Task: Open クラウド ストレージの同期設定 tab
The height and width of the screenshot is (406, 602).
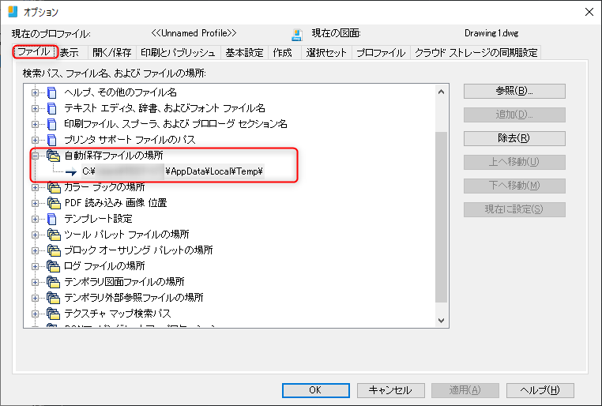Action: (x=476, y=53)
